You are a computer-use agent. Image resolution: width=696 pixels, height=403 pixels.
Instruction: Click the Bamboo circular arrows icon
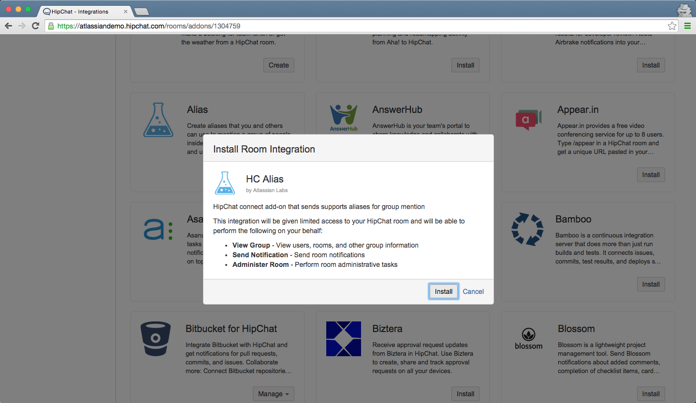527,229
